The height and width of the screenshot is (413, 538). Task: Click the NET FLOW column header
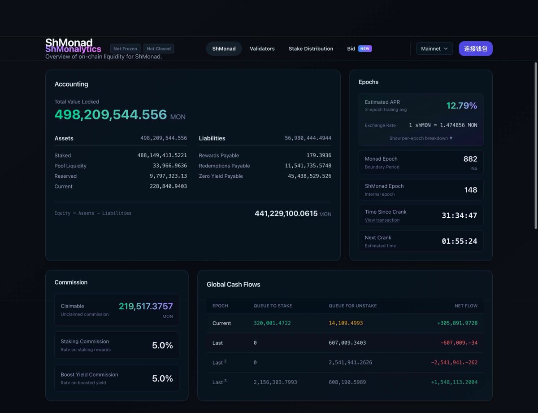466,306
